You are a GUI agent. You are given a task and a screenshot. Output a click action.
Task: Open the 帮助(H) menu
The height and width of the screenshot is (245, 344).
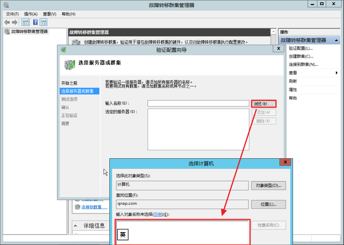68,14
